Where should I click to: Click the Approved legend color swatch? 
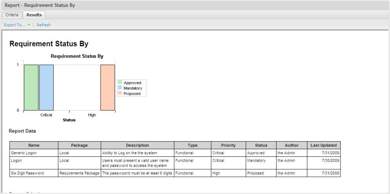click(120, 82)
